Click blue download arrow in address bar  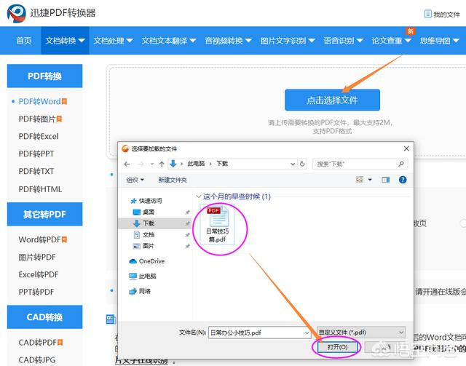[x=173, y=164]
